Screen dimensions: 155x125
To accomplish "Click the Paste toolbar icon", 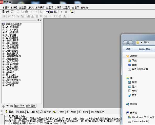I will coord(27,12).
